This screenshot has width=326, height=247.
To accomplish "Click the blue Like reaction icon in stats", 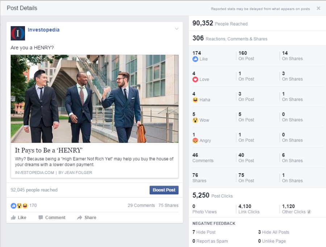I will click(195, 59).
